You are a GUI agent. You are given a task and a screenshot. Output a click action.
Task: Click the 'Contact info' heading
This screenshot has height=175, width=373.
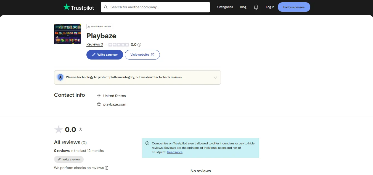pos(70,95)
